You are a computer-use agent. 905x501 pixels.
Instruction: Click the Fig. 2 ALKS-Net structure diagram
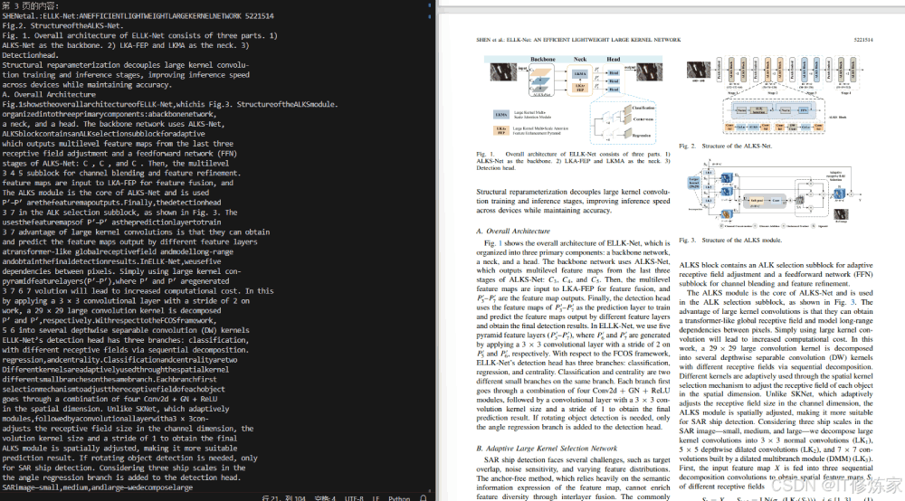point(775,97)
